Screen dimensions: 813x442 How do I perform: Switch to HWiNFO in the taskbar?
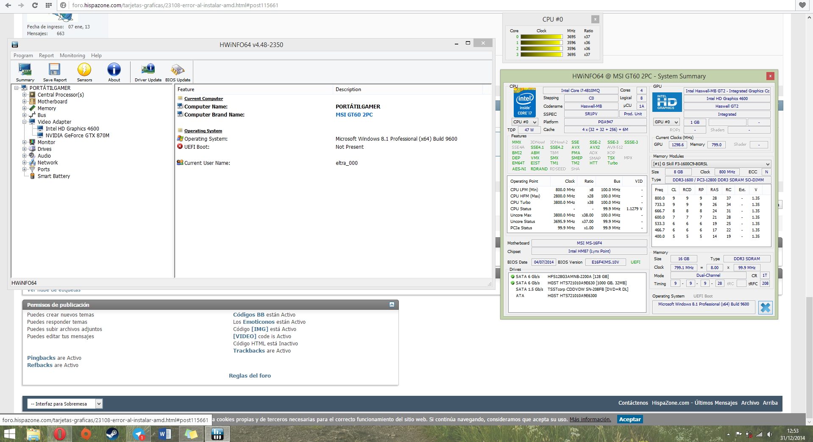(217, 434)
